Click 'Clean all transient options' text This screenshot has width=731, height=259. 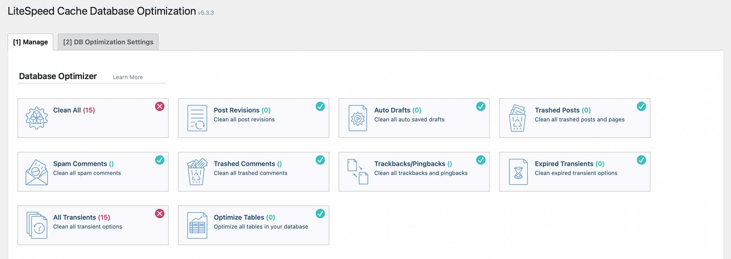(88, 227)
